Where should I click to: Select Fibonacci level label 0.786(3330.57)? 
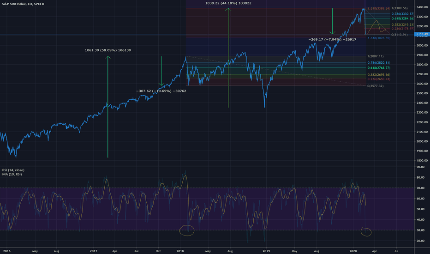click(x=402, y=14)
